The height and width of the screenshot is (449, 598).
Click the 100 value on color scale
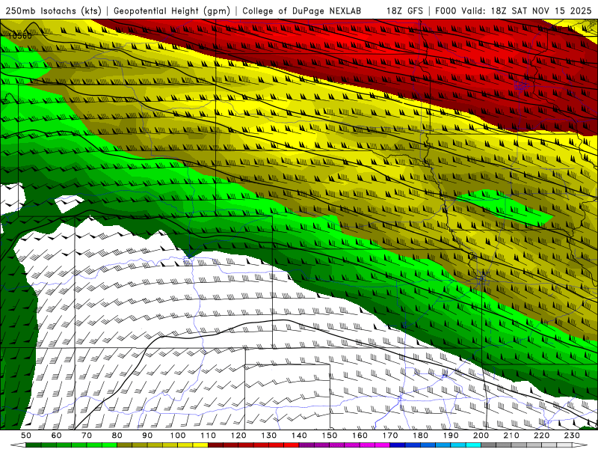click(x=178, y=436)
